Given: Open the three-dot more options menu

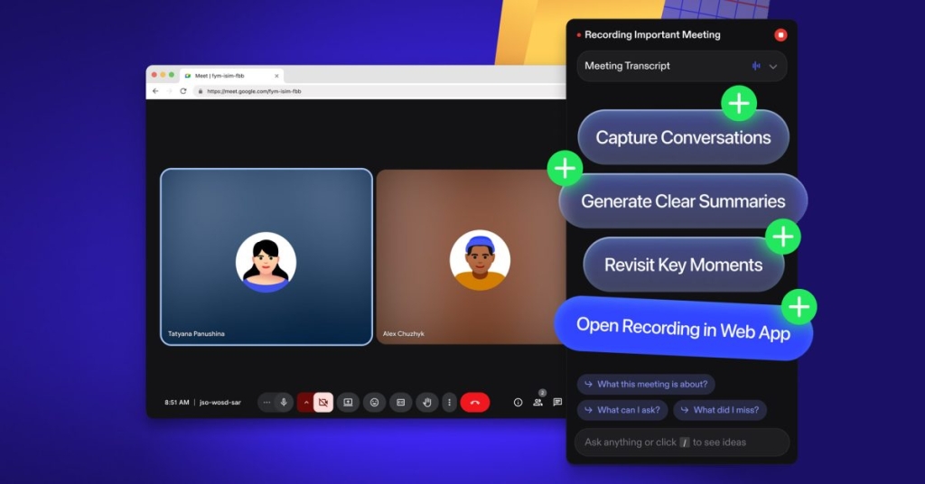Looking at the screenshot, I should tap(449, 403).
